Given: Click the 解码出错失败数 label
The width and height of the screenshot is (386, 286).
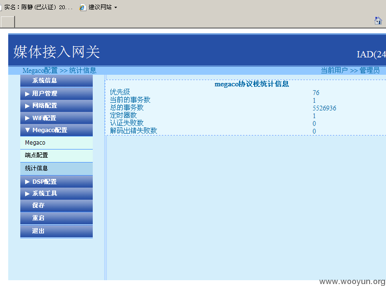Looking at the screenshot, I should 133,131.
